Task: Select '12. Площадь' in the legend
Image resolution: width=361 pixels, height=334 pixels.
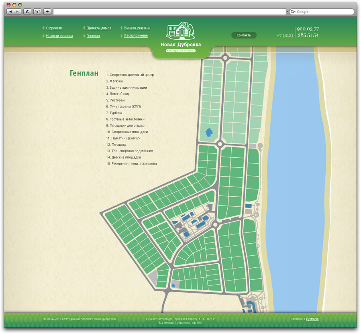Action: coord(116,145)
